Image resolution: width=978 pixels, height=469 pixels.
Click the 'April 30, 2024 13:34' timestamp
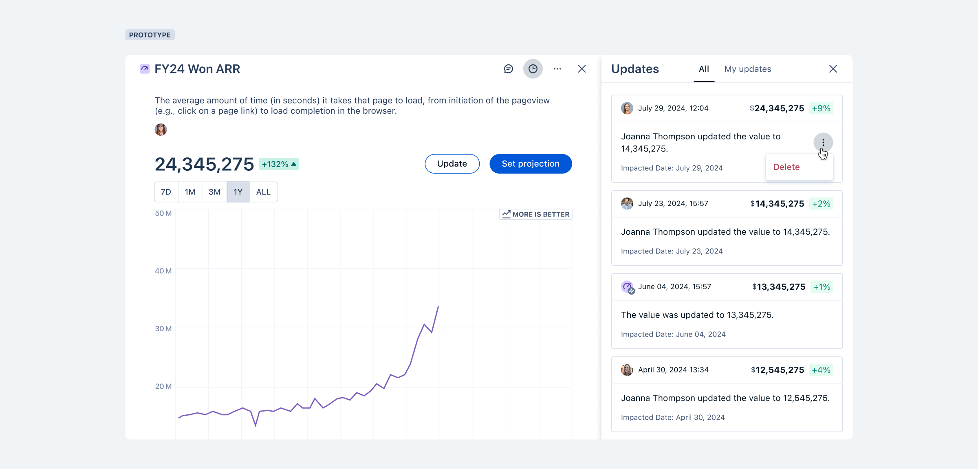[x=673, y=370]
